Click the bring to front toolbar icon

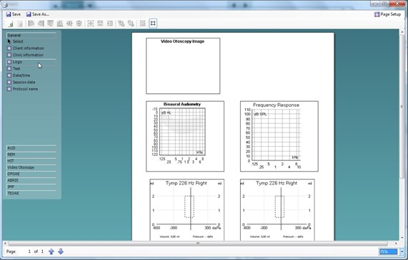click(x=121, y=24)
